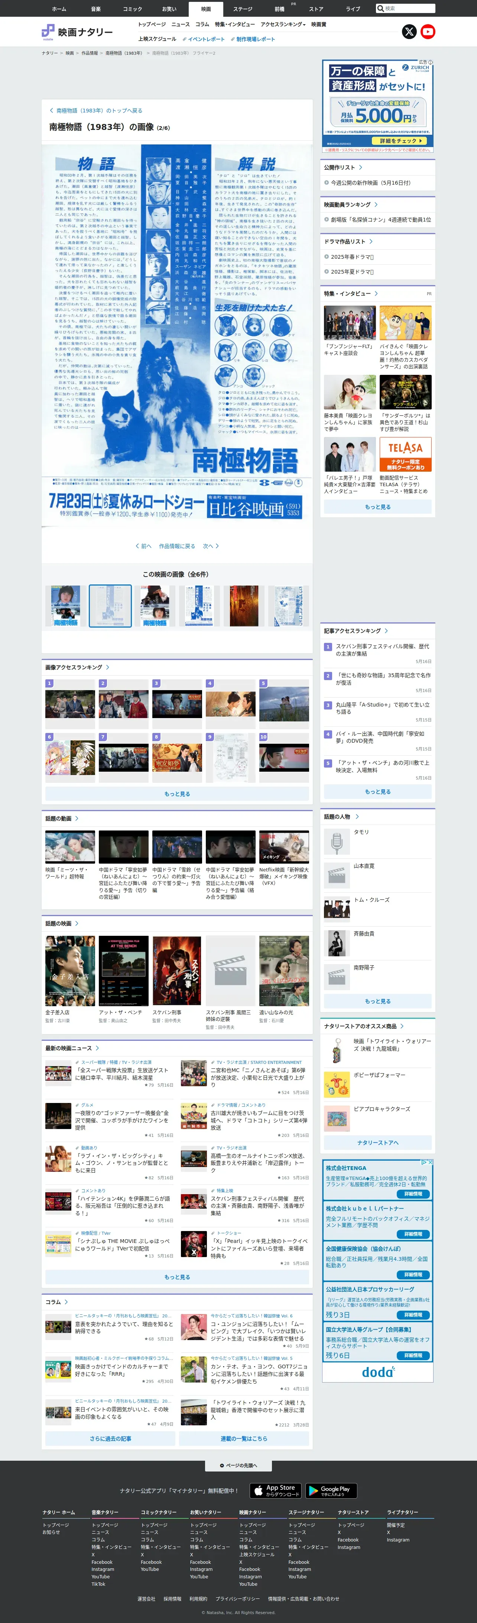The width and height of the screenshot is (477, 1623).
Task: Click the Natalie site logo
Action: coord(77,32)
